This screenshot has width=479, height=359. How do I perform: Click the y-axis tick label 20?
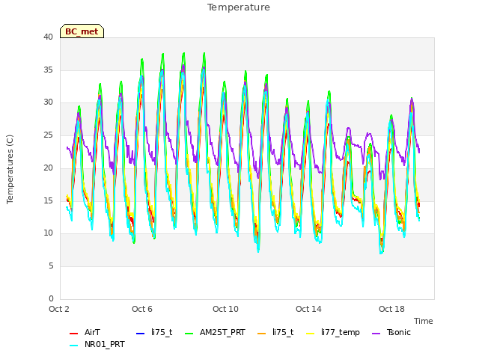click(x=48, y=168)
